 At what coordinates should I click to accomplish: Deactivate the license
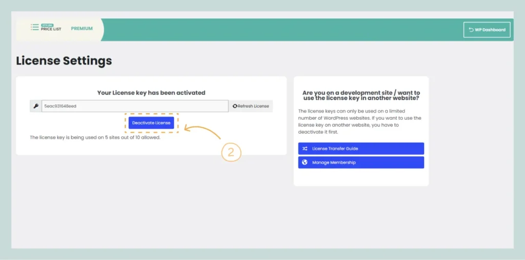click(151, 123)
